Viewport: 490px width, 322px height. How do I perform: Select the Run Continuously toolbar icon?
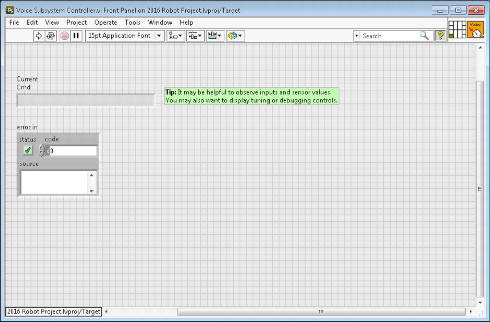click(51, 35)
